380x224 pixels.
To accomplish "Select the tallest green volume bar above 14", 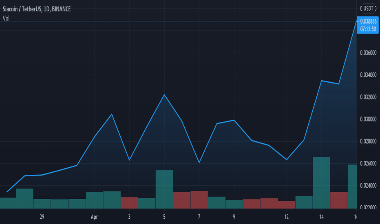I will point(321,182).
